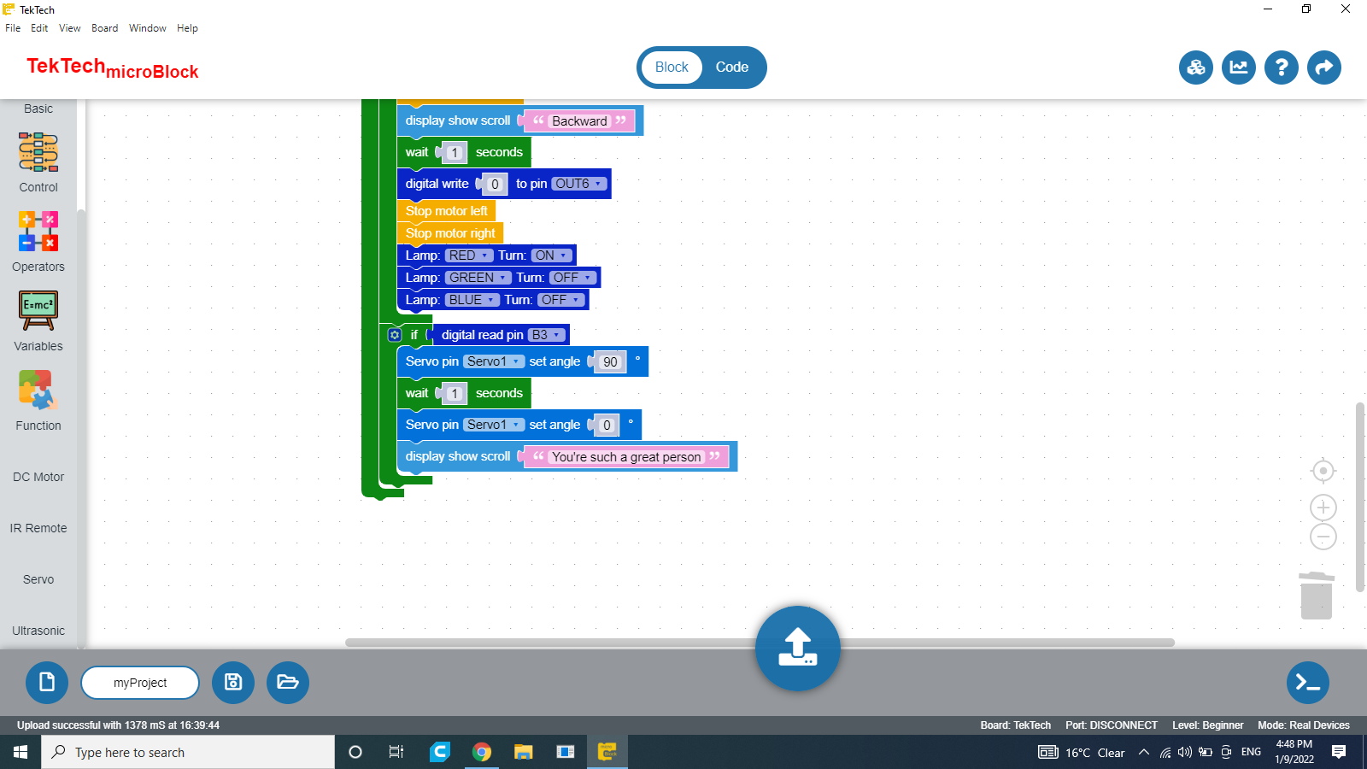Viewport: 1367px width, 769px height.
Task: Zoom out the workspace with minus icon
Action: (x=1323, y=537)
